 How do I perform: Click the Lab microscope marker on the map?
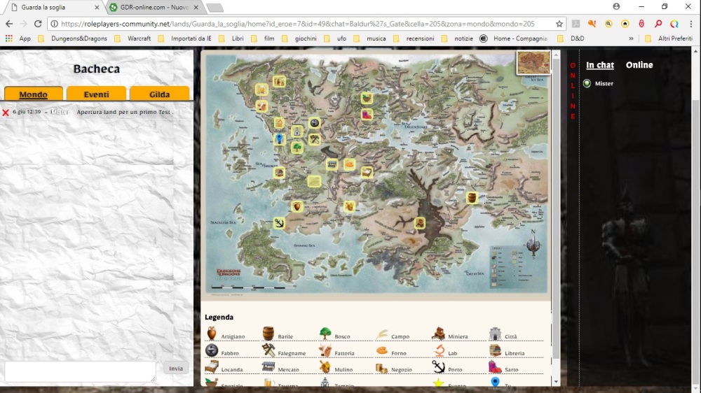coord(280,122)
